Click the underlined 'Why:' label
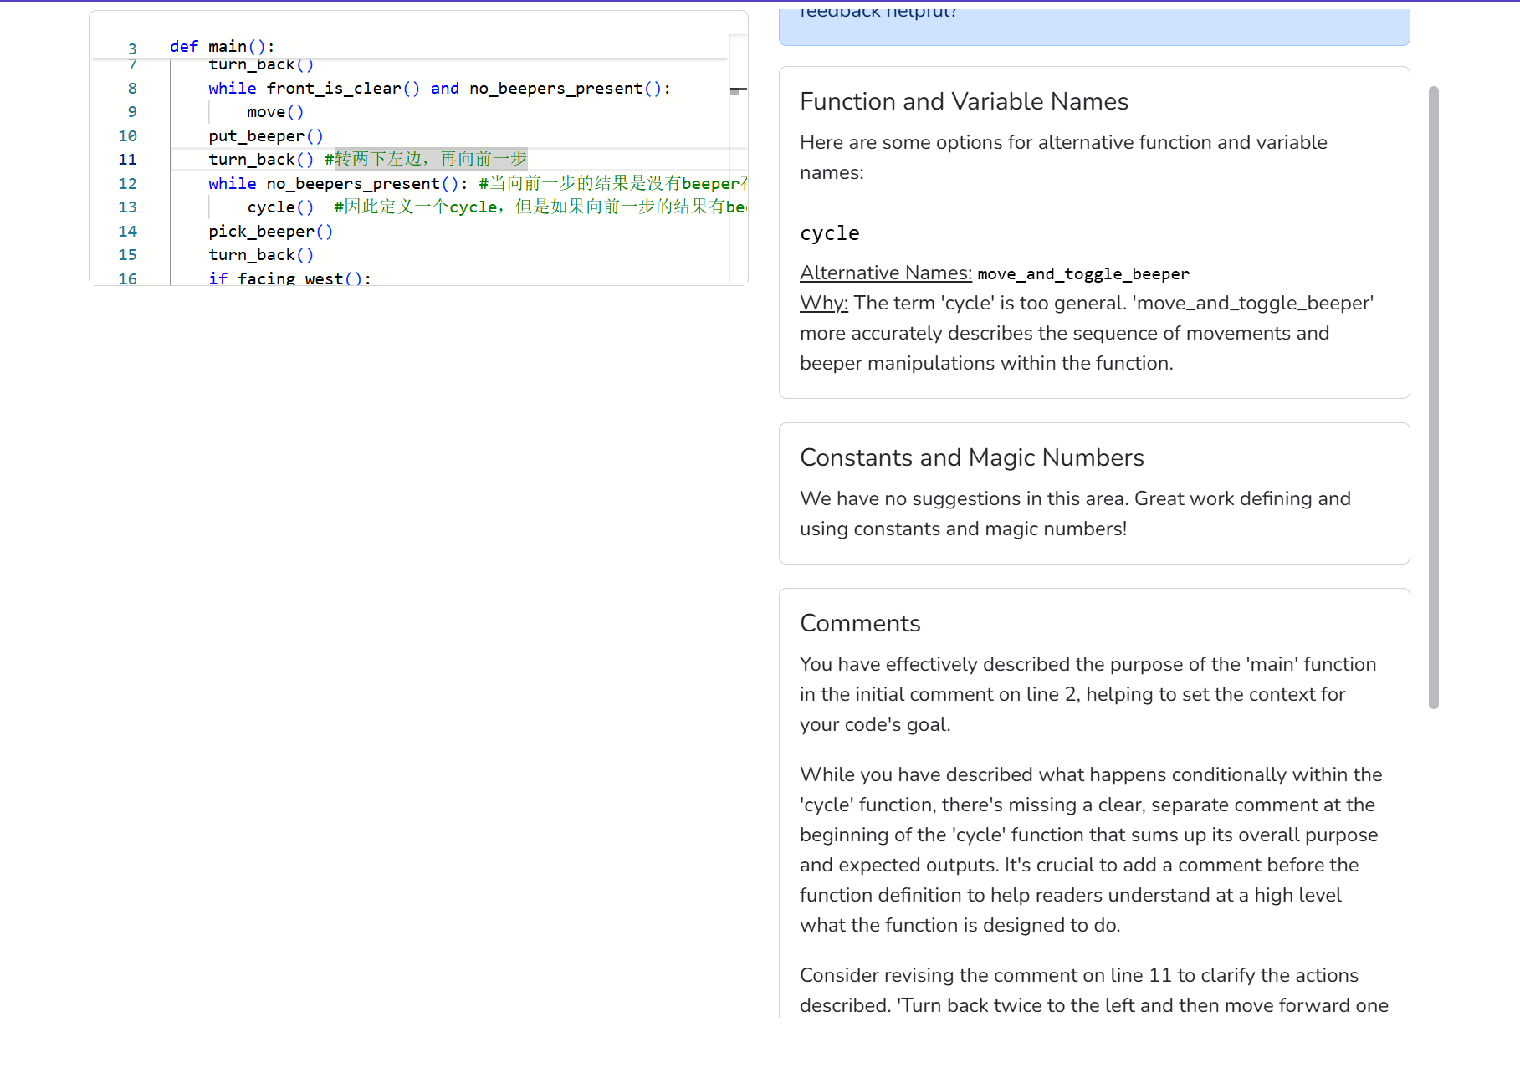1520x1078 pixels. point(824,304)
